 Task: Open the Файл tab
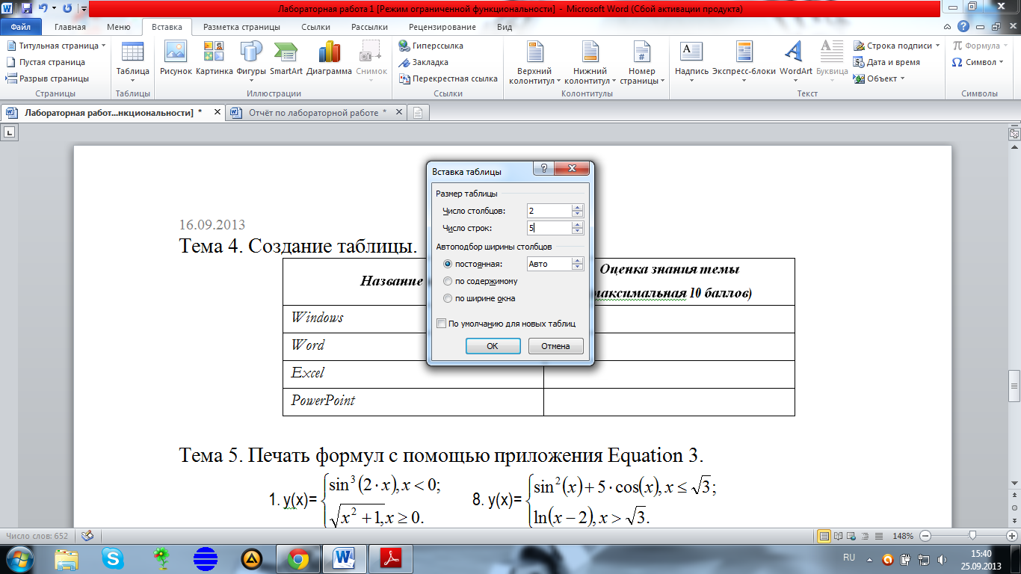pyautogui.click(x=20, y=27)
